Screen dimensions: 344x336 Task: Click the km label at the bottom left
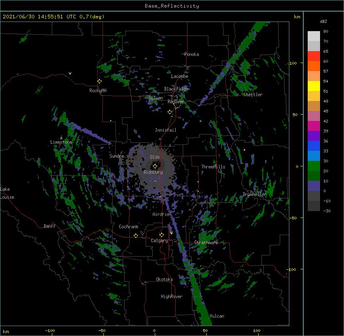(6, 331)
